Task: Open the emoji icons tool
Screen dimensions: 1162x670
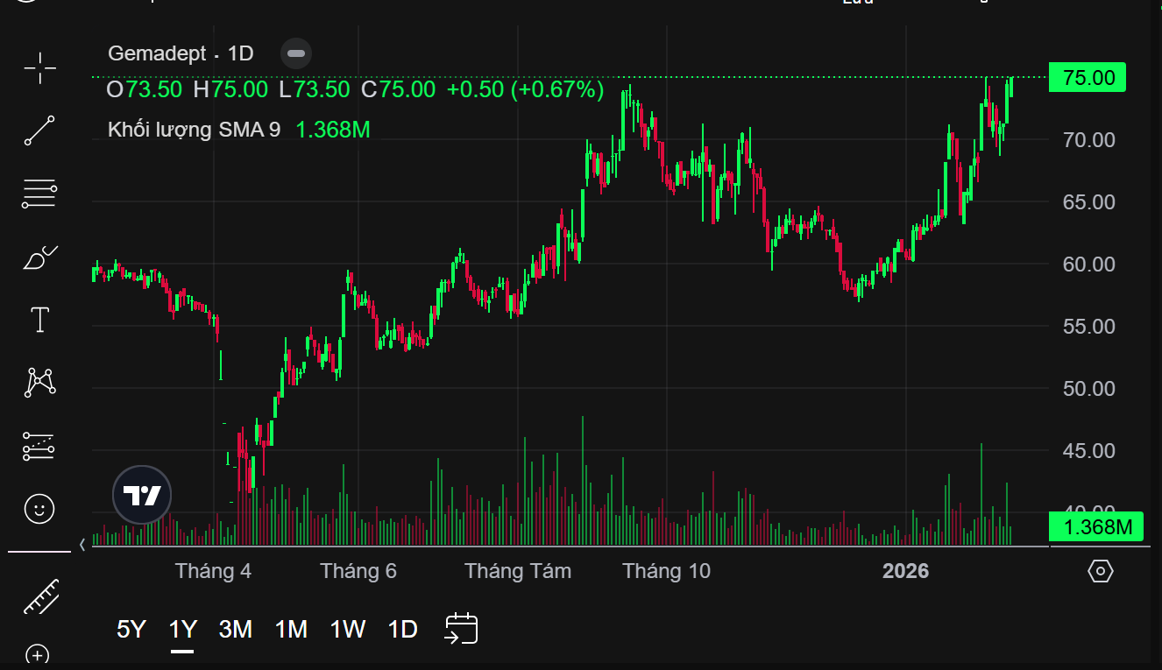Action: click(x=39, y=509)
